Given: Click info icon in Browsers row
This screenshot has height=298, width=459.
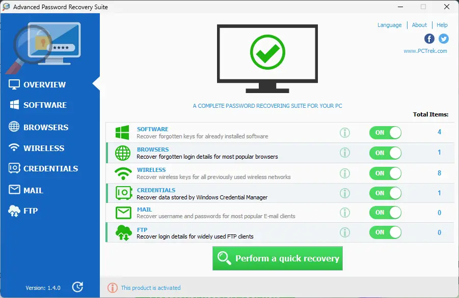Looking at the screenshot, I should pos(345,153).
